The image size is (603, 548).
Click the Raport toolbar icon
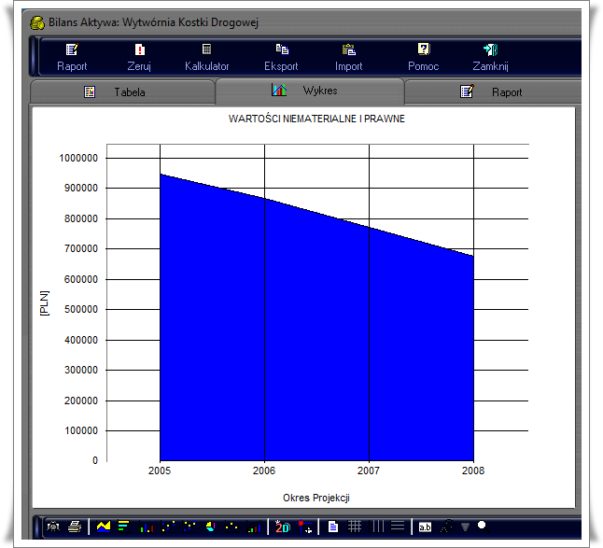tap(72, 57)
